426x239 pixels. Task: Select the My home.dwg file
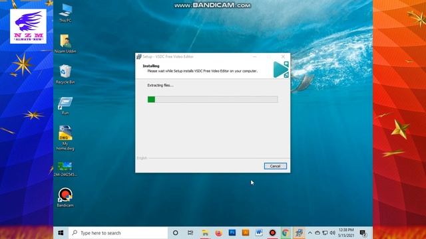(65, 138)
